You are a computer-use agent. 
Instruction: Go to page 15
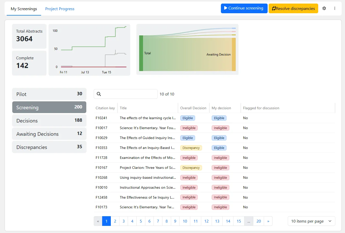coord(239,221)
